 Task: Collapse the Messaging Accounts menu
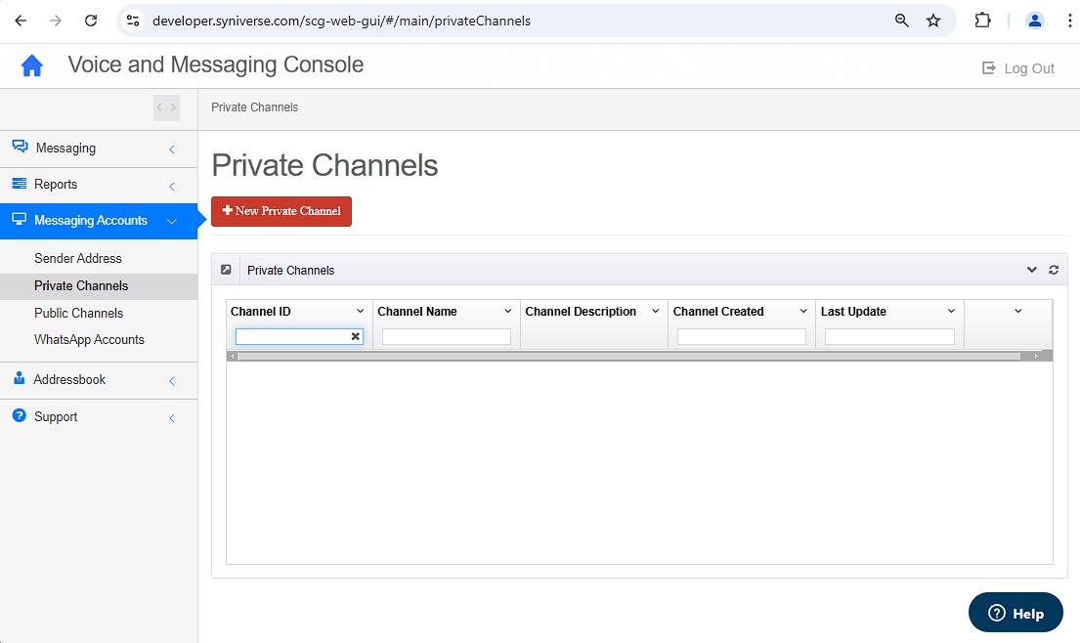click(99, 221)
